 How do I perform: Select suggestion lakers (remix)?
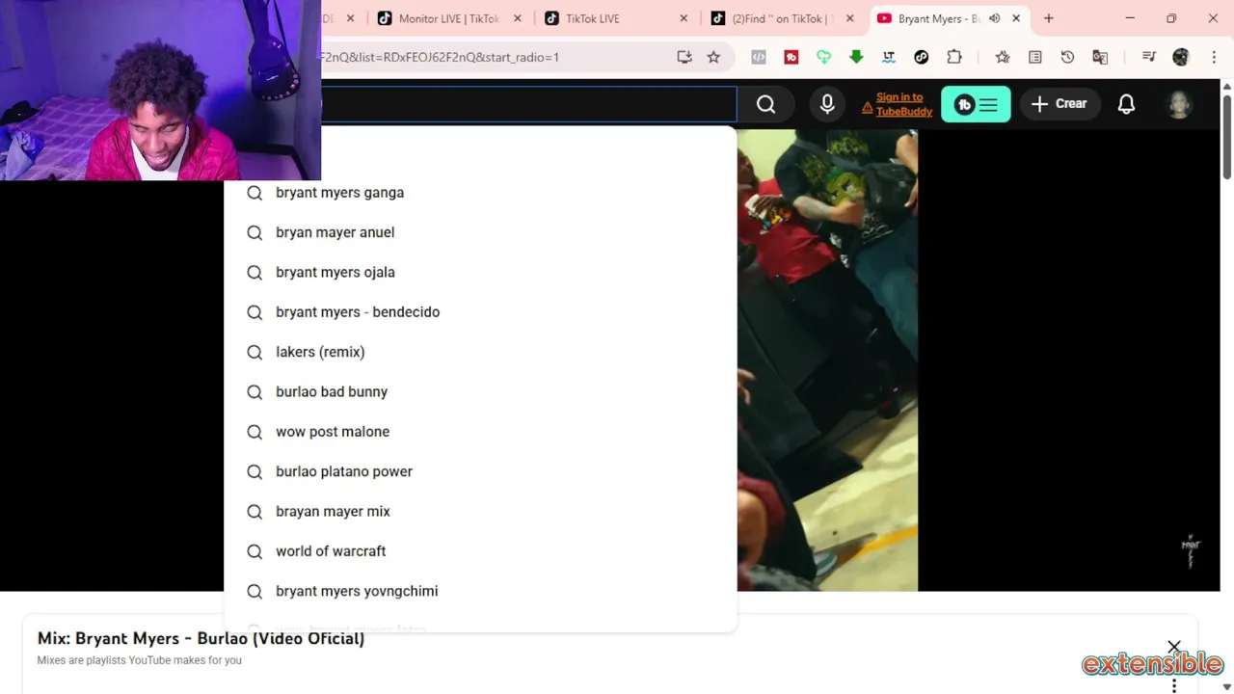click(x=480, y=352)
